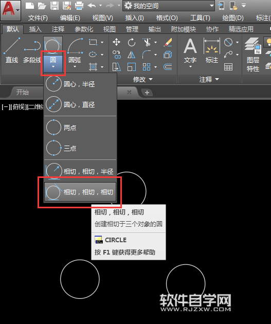Click the Save icon in quick access toolbar
This screenshot has width=271, height=324.
coord(55,6)
